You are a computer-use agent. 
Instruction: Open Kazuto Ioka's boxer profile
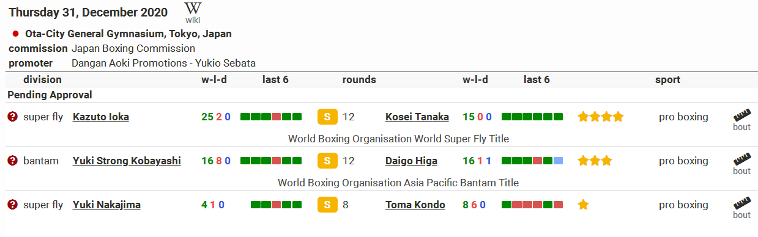coord(101,117)
